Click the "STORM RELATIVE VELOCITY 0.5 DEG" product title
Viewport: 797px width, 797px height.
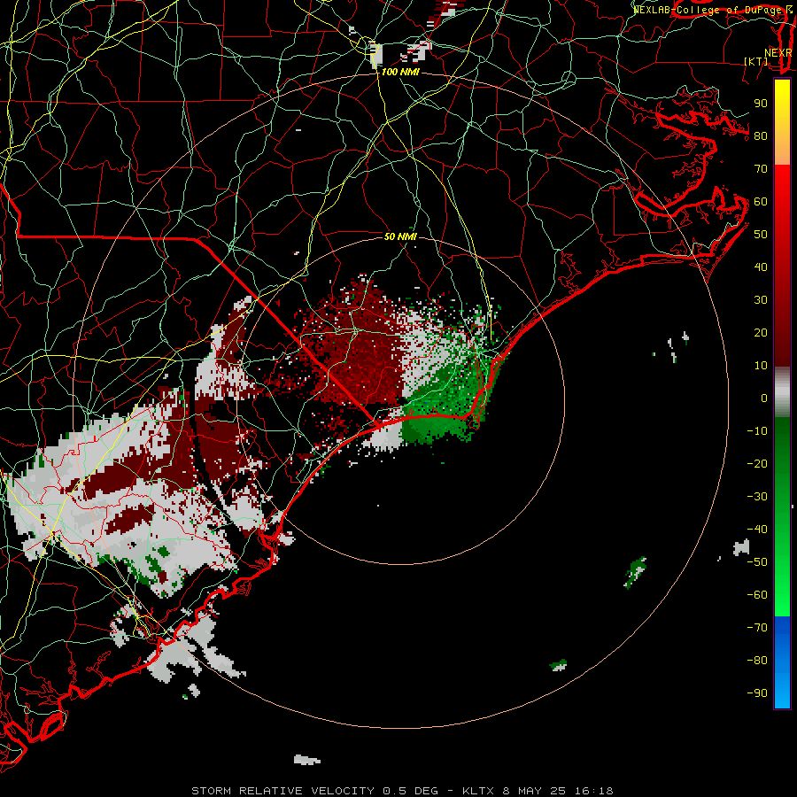[314, 791]
